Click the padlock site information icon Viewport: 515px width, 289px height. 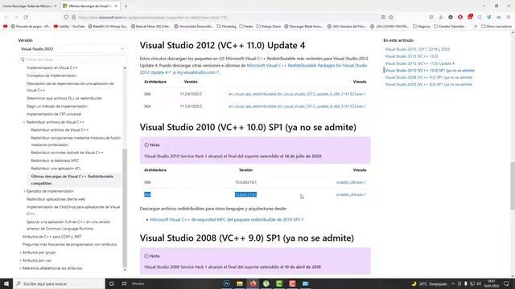(x=73, y=17)
